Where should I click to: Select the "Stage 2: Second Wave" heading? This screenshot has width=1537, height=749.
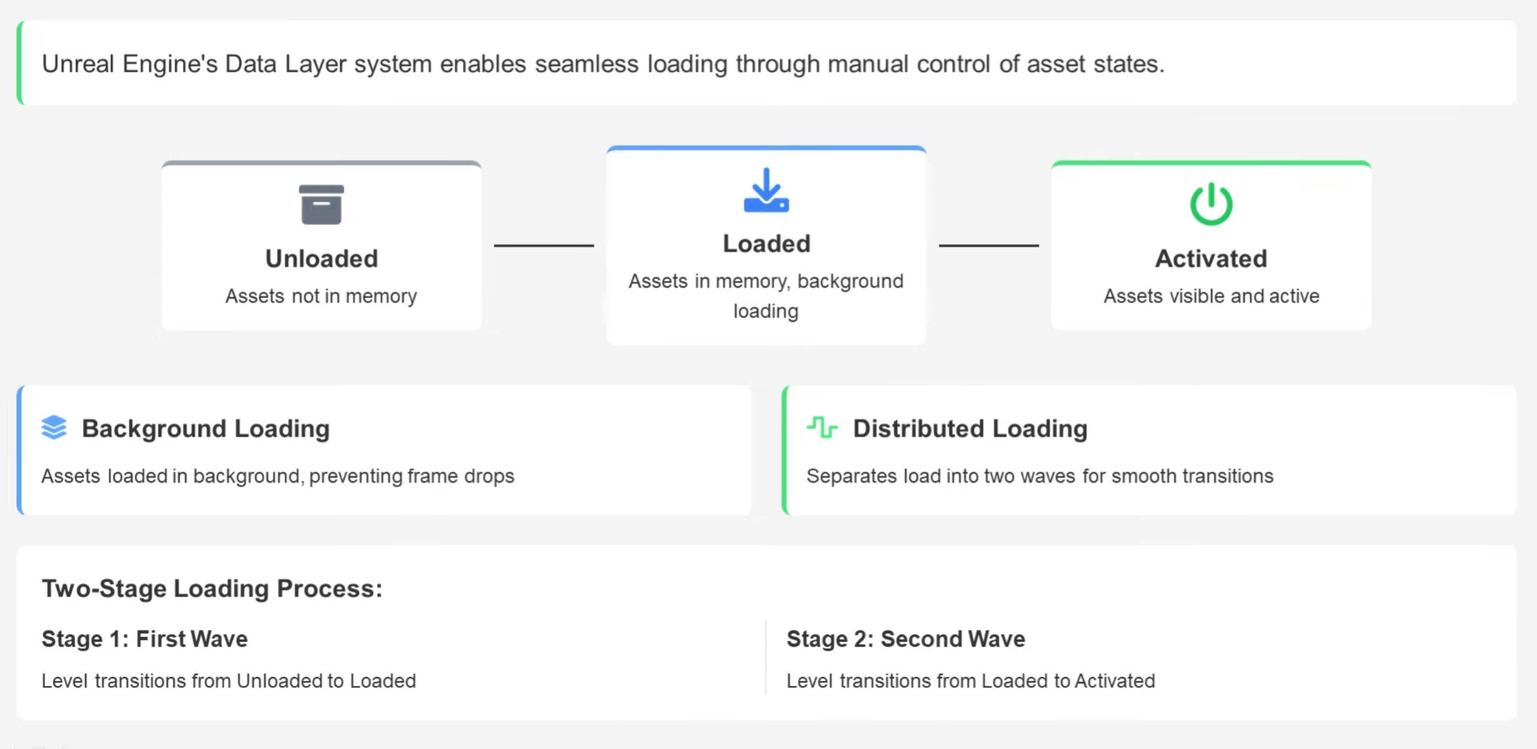[x=905, y=639]
